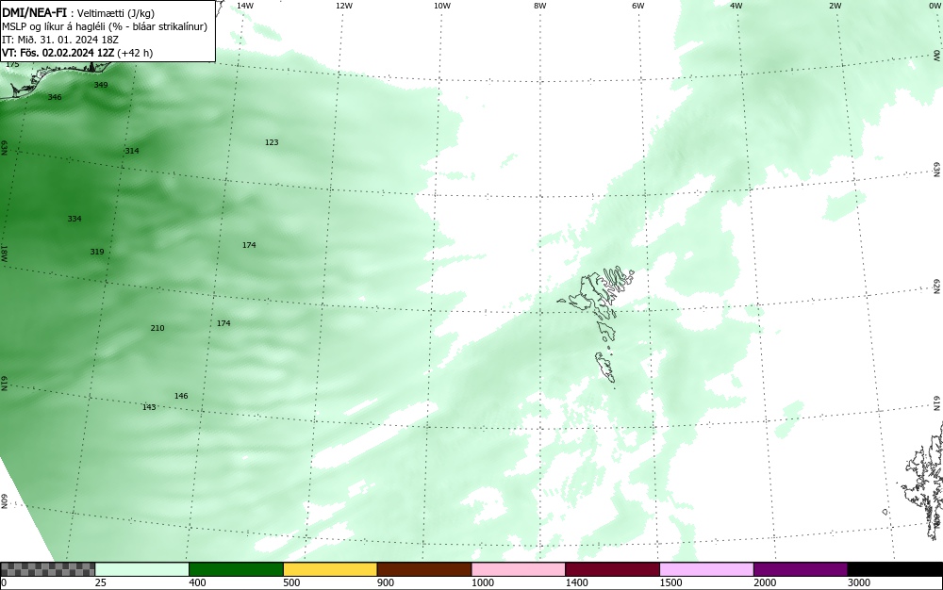Viewport: 943px width, 590px height.
Task: Click the legend scale value 25
Action: pos(101,582)
